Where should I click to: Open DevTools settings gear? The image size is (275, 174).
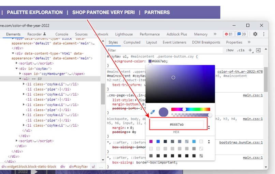255,34
